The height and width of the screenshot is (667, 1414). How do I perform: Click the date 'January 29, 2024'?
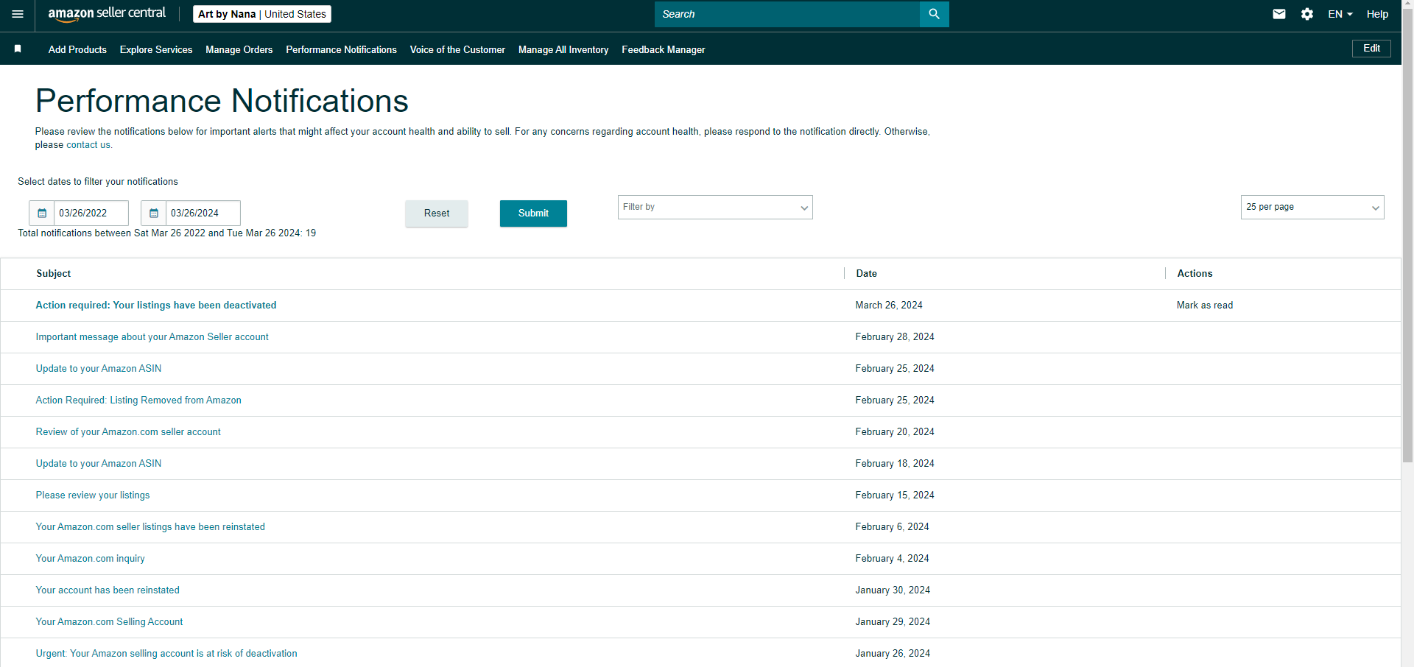pos(893,622)
